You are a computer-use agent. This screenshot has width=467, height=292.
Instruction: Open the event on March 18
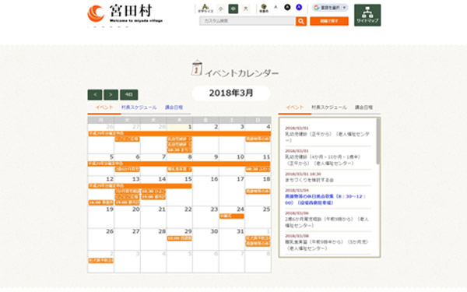click(258, 192)
